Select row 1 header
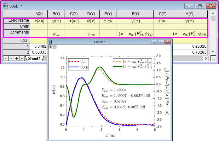Image resolution: width=219 pixels, height=141 pixels. point(17,46)
